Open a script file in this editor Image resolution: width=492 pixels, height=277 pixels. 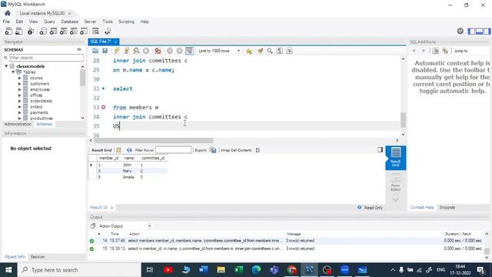pos(95,51)
